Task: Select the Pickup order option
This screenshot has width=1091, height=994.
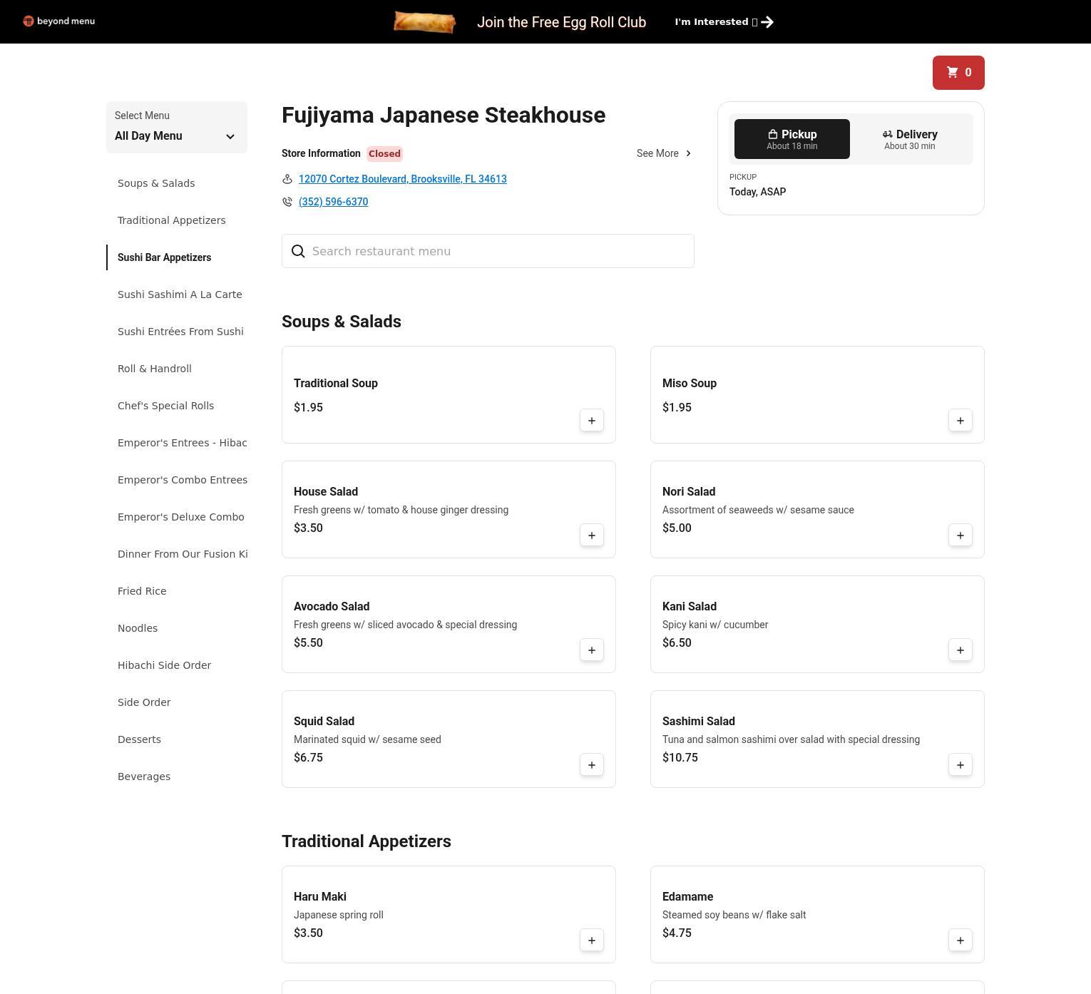Action: point(792,139)
